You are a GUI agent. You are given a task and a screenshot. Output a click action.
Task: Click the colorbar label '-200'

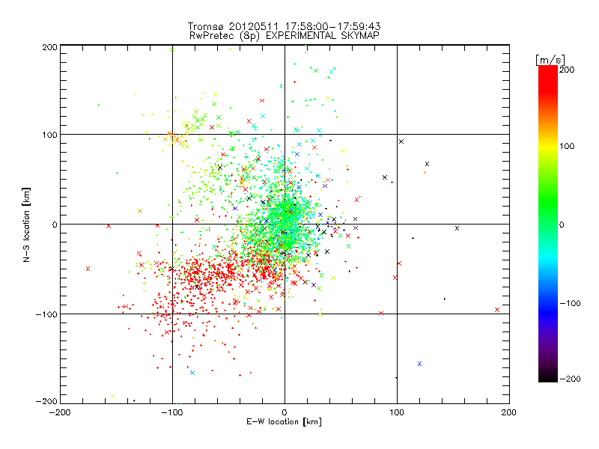(570, 379)
